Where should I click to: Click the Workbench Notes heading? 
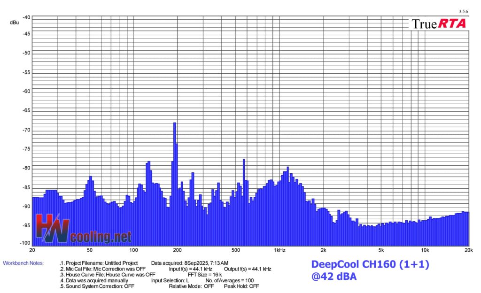(23, 263)
